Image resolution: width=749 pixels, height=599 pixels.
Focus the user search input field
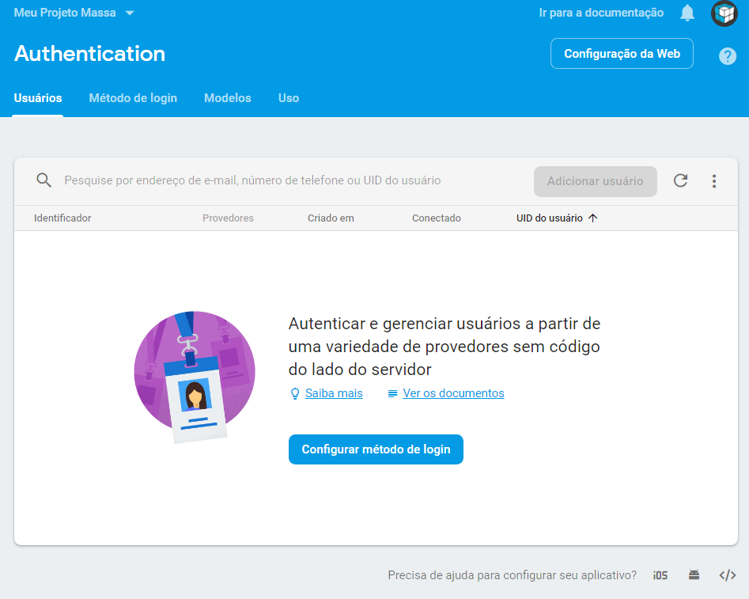(252, 180)
